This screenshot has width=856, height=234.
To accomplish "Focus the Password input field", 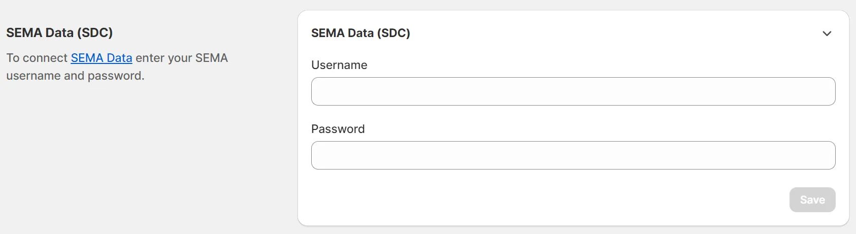I will pos(573,155).
